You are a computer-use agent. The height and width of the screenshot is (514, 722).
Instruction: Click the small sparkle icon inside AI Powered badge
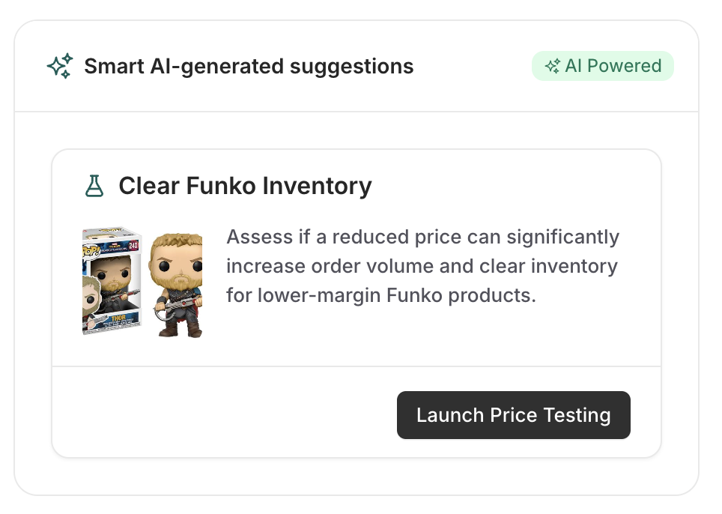tap(552, 66)
